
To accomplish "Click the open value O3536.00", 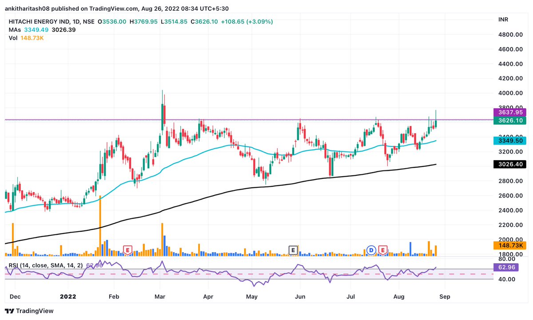I will pos(112,21).
